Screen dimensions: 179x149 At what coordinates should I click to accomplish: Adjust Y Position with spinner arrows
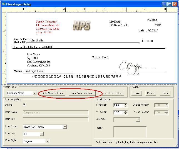(125, 112)
